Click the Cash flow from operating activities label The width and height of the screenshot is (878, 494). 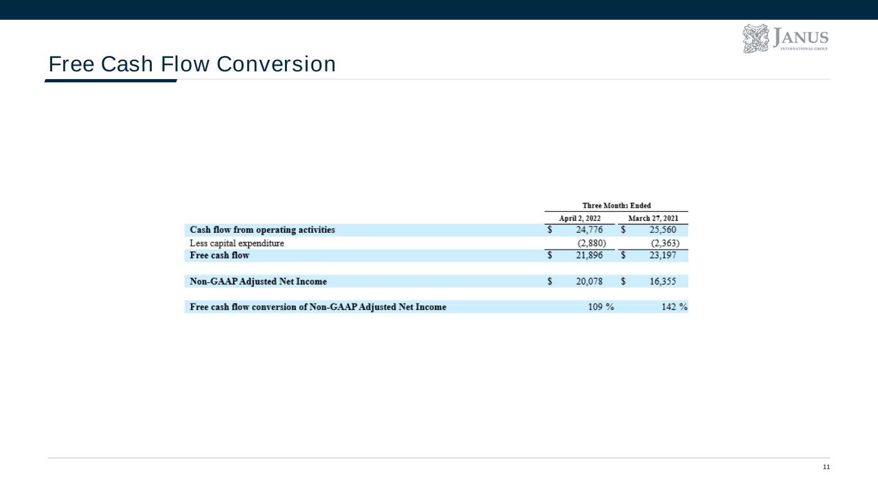tap(262, 230)
